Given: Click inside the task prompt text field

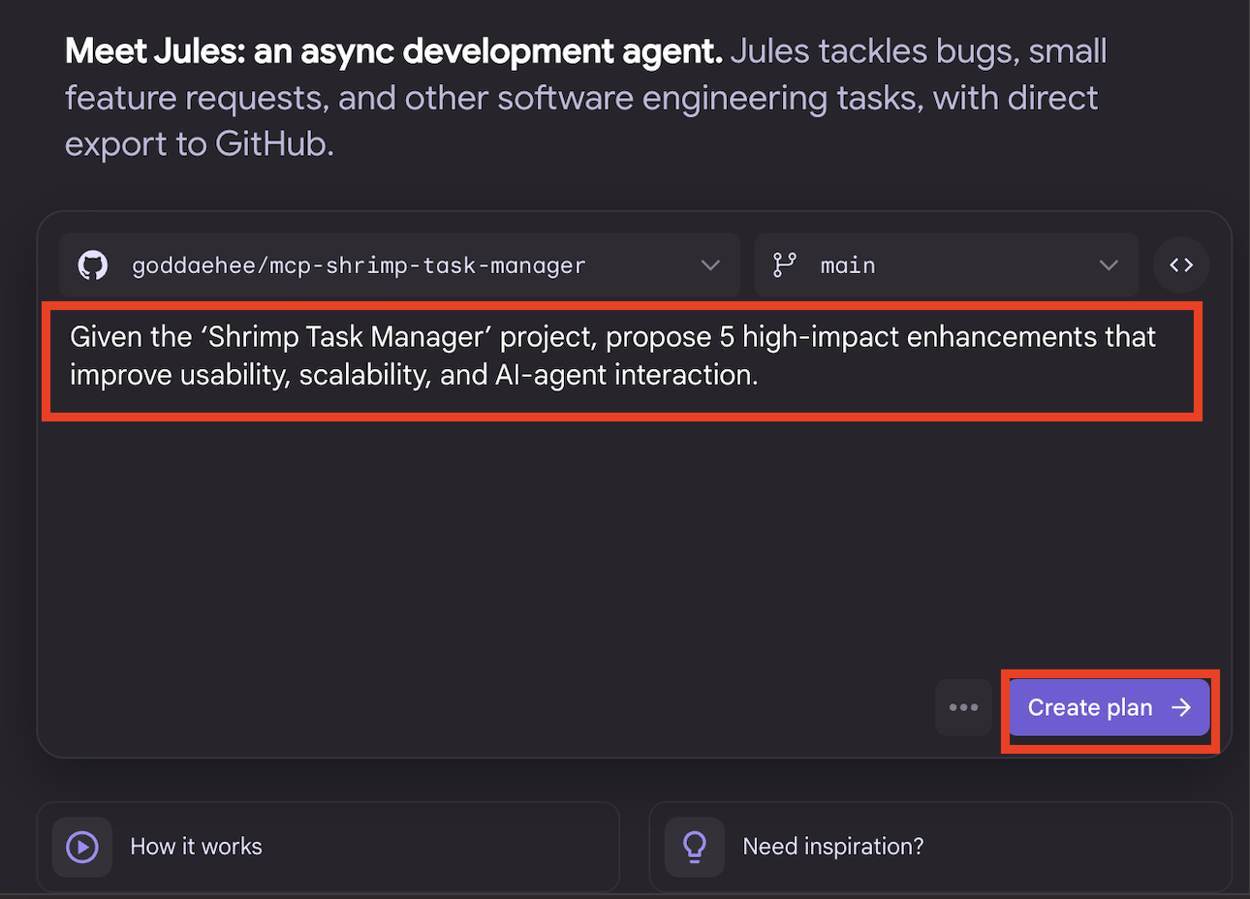Looking at the screenshot, I should click(622, 360).
